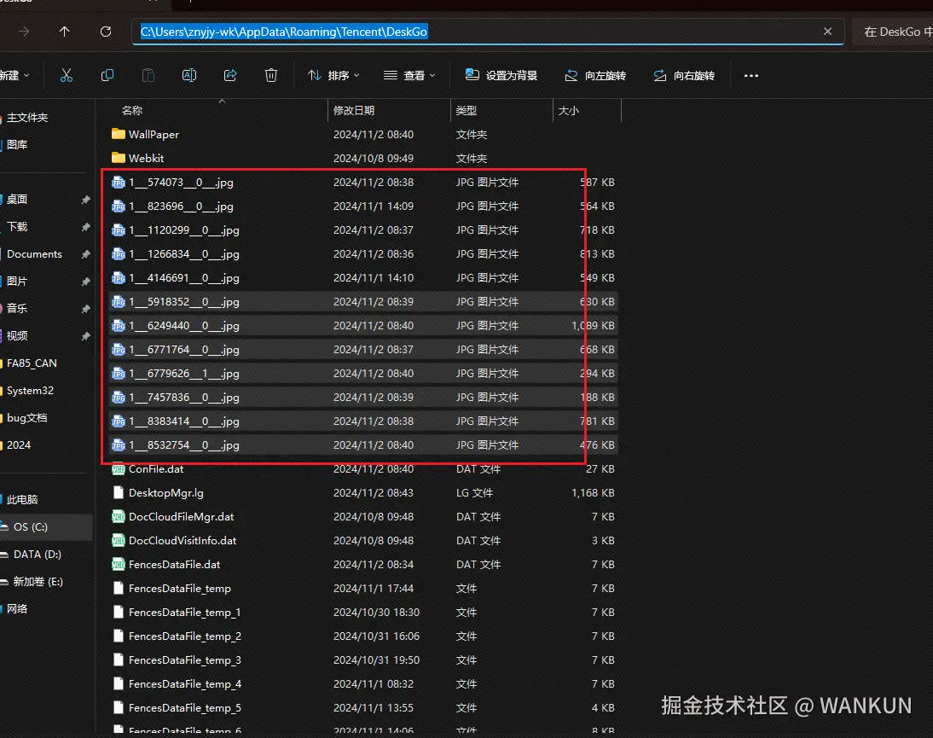Select file 1__1120299__0__.jpg
Screen dimensions: 933x738
(x=363, y=230)
